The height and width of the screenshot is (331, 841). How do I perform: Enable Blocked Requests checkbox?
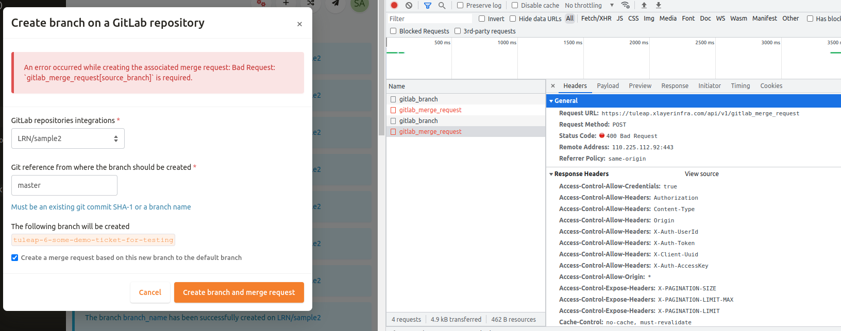pyautogui.click(x=393, y=31)
